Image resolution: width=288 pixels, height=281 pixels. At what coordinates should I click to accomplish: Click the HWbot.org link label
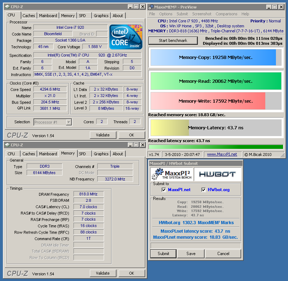click(x=218, y=190)
